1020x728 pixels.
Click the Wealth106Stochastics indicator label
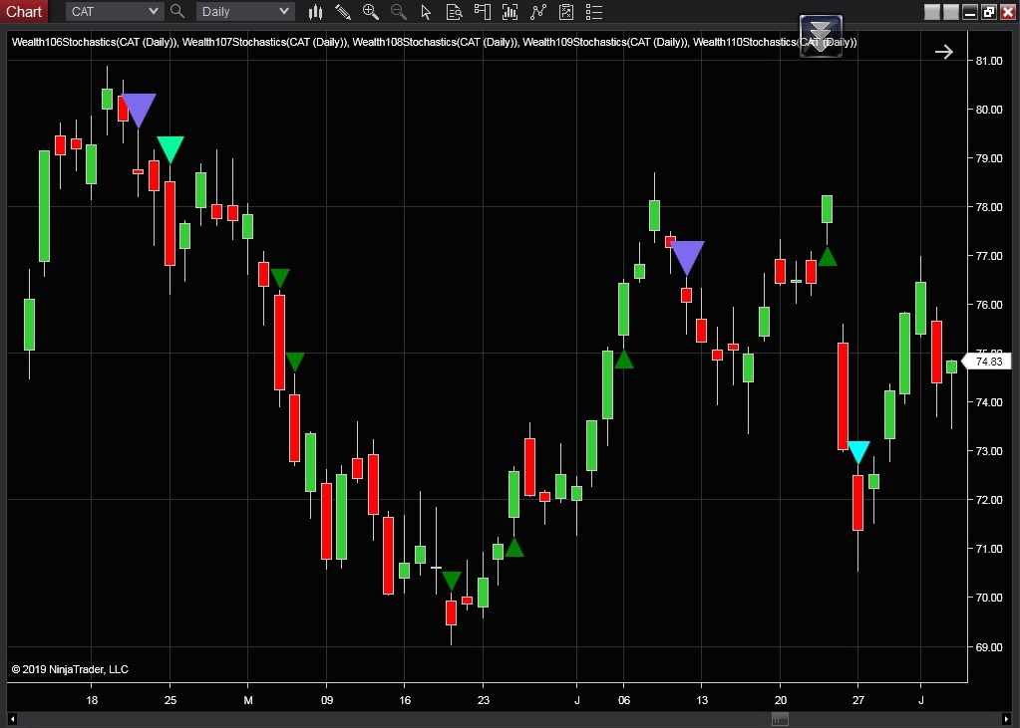[x=95, y=43]
